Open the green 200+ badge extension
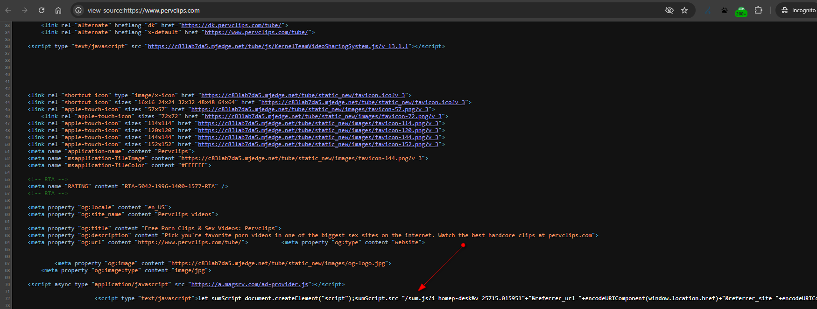Screen dimensions: 817x309 click(x=741, y=11)
